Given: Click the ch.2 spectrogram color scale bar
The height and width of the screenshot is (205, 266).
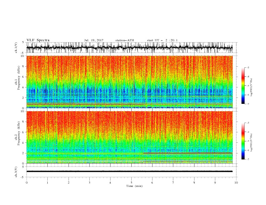Looking at the screenshot, I should pos(243,141).
